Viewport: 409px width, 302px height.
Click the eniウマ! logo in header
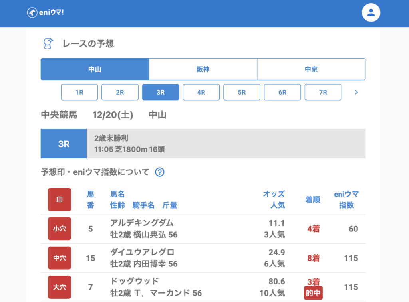46,12
